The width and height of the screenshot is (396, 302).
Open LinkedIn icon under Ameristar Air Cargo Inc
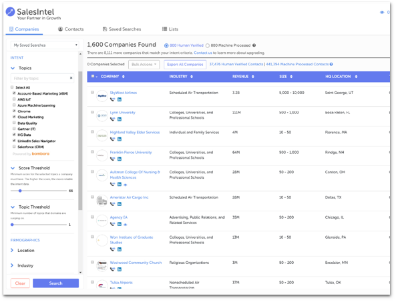[x=120, y=204]
